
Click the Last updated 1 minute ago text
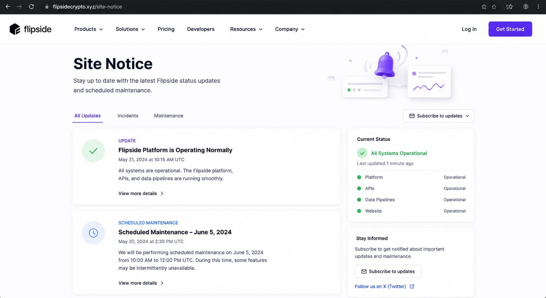(x=385, y=163)
